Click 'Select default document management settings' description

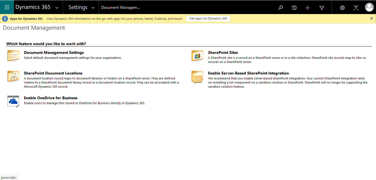(73, 58)
